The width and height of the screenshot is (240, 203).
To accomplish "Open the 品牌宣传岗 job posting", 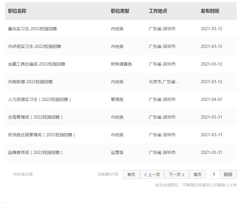I will [35, 153].
